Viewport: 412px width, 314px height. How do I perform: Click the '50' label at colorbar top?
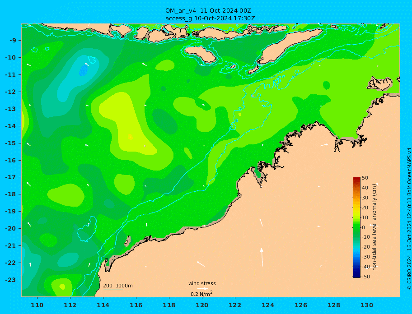[365, 178]
